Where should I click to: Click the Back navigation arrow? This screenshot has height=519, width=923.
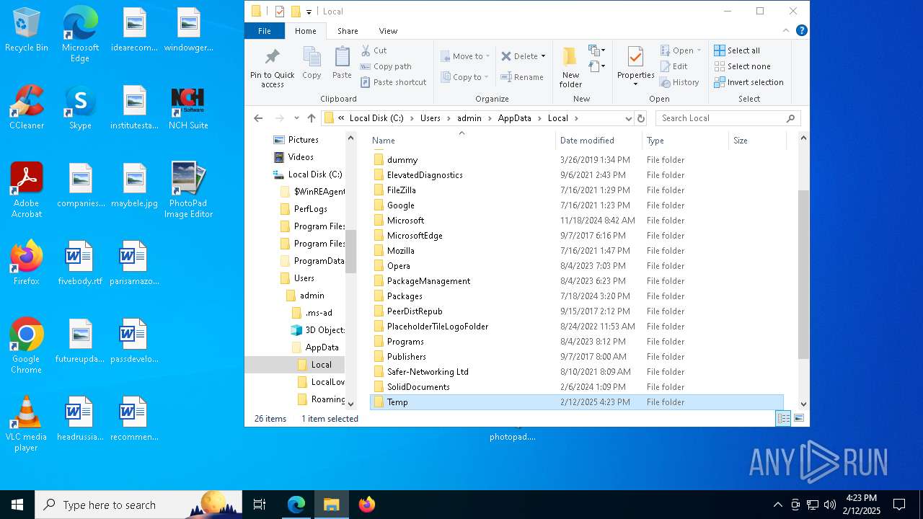coord(259,118)
